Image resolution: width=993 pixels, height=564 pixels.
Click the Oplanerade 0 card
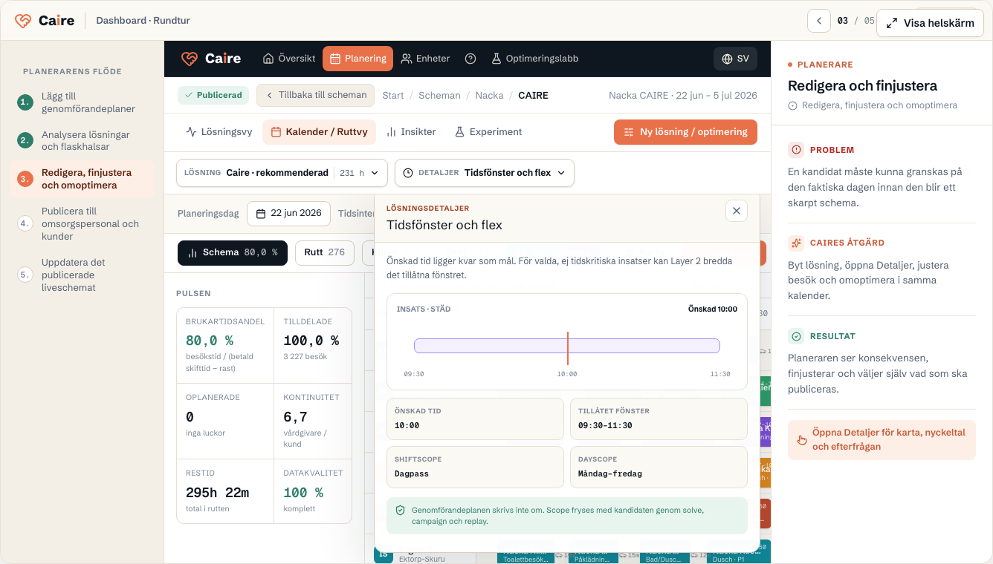tap(225, 421)
